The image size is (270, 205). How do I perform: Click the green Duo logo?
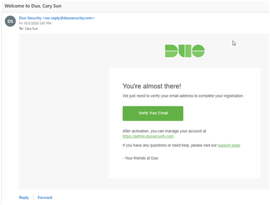(x=185, y=51)
